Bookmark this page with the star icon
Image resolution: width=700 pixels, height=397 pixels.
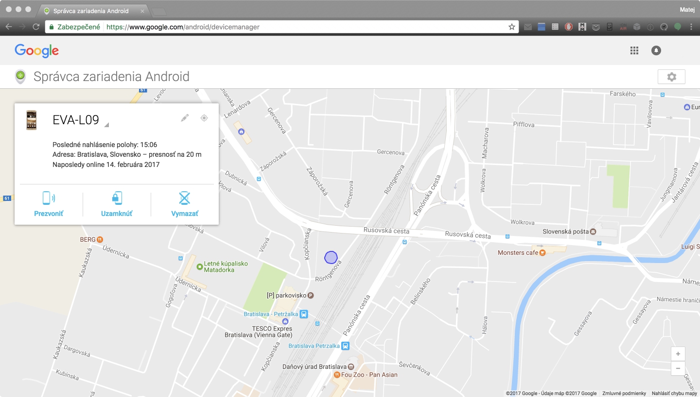pyautogui.click(x=512, y=27)
